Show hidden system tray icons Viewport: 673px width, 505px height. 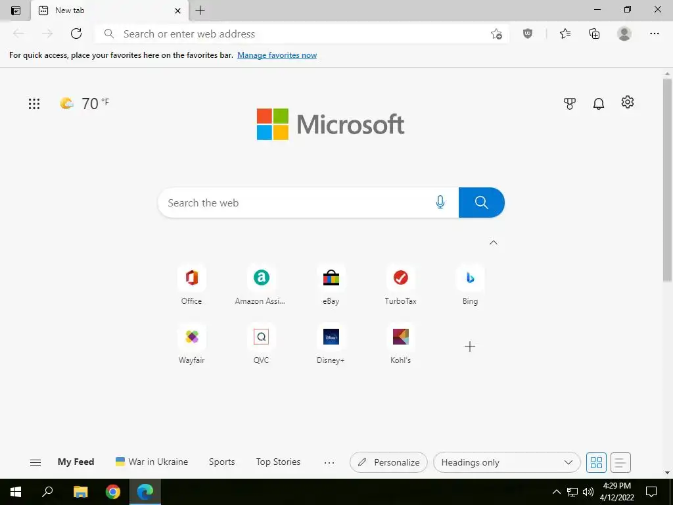click(556, 492)
